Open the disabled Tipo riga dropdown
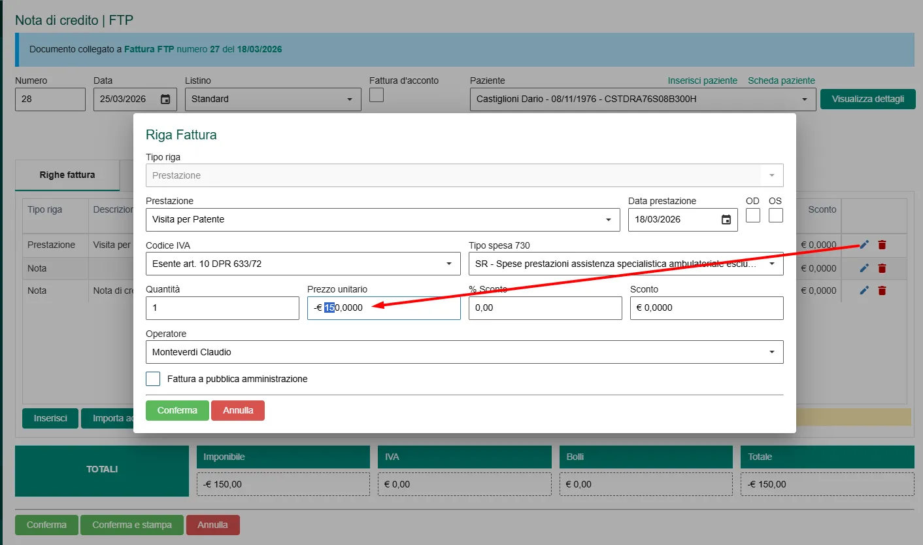 465,175
